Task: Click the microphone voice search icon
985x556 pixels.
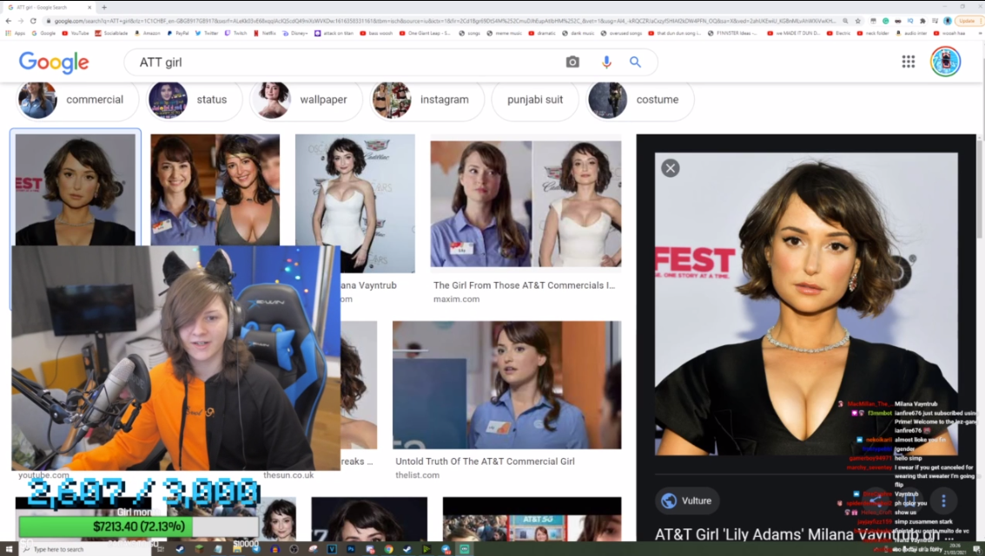Action: pyautogui.click(x=606, y=62)
